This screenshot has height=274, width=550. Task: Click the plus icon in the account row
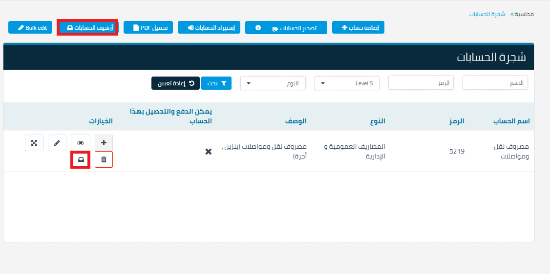(104, 143)
